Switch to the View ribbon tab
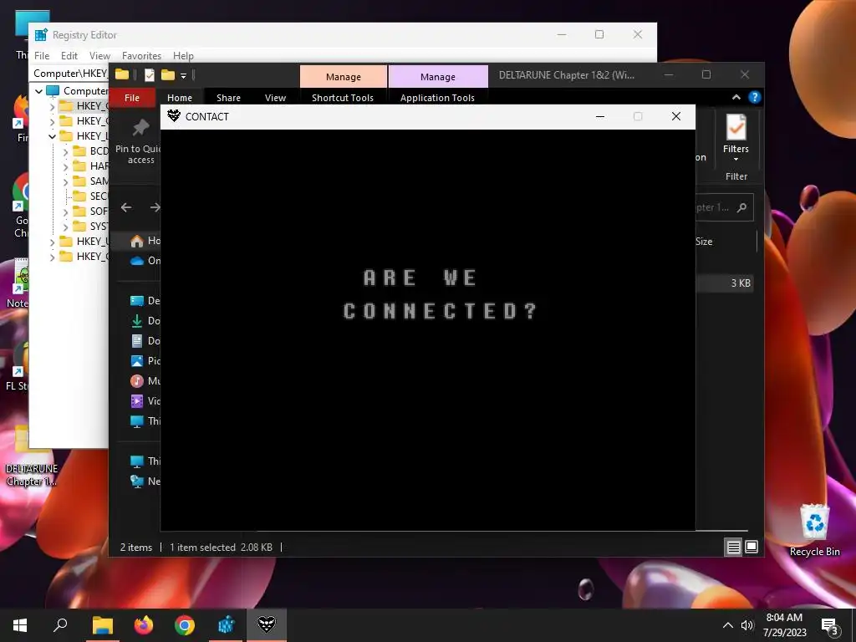This screenshot has width=856, height=642. (275, 98)
